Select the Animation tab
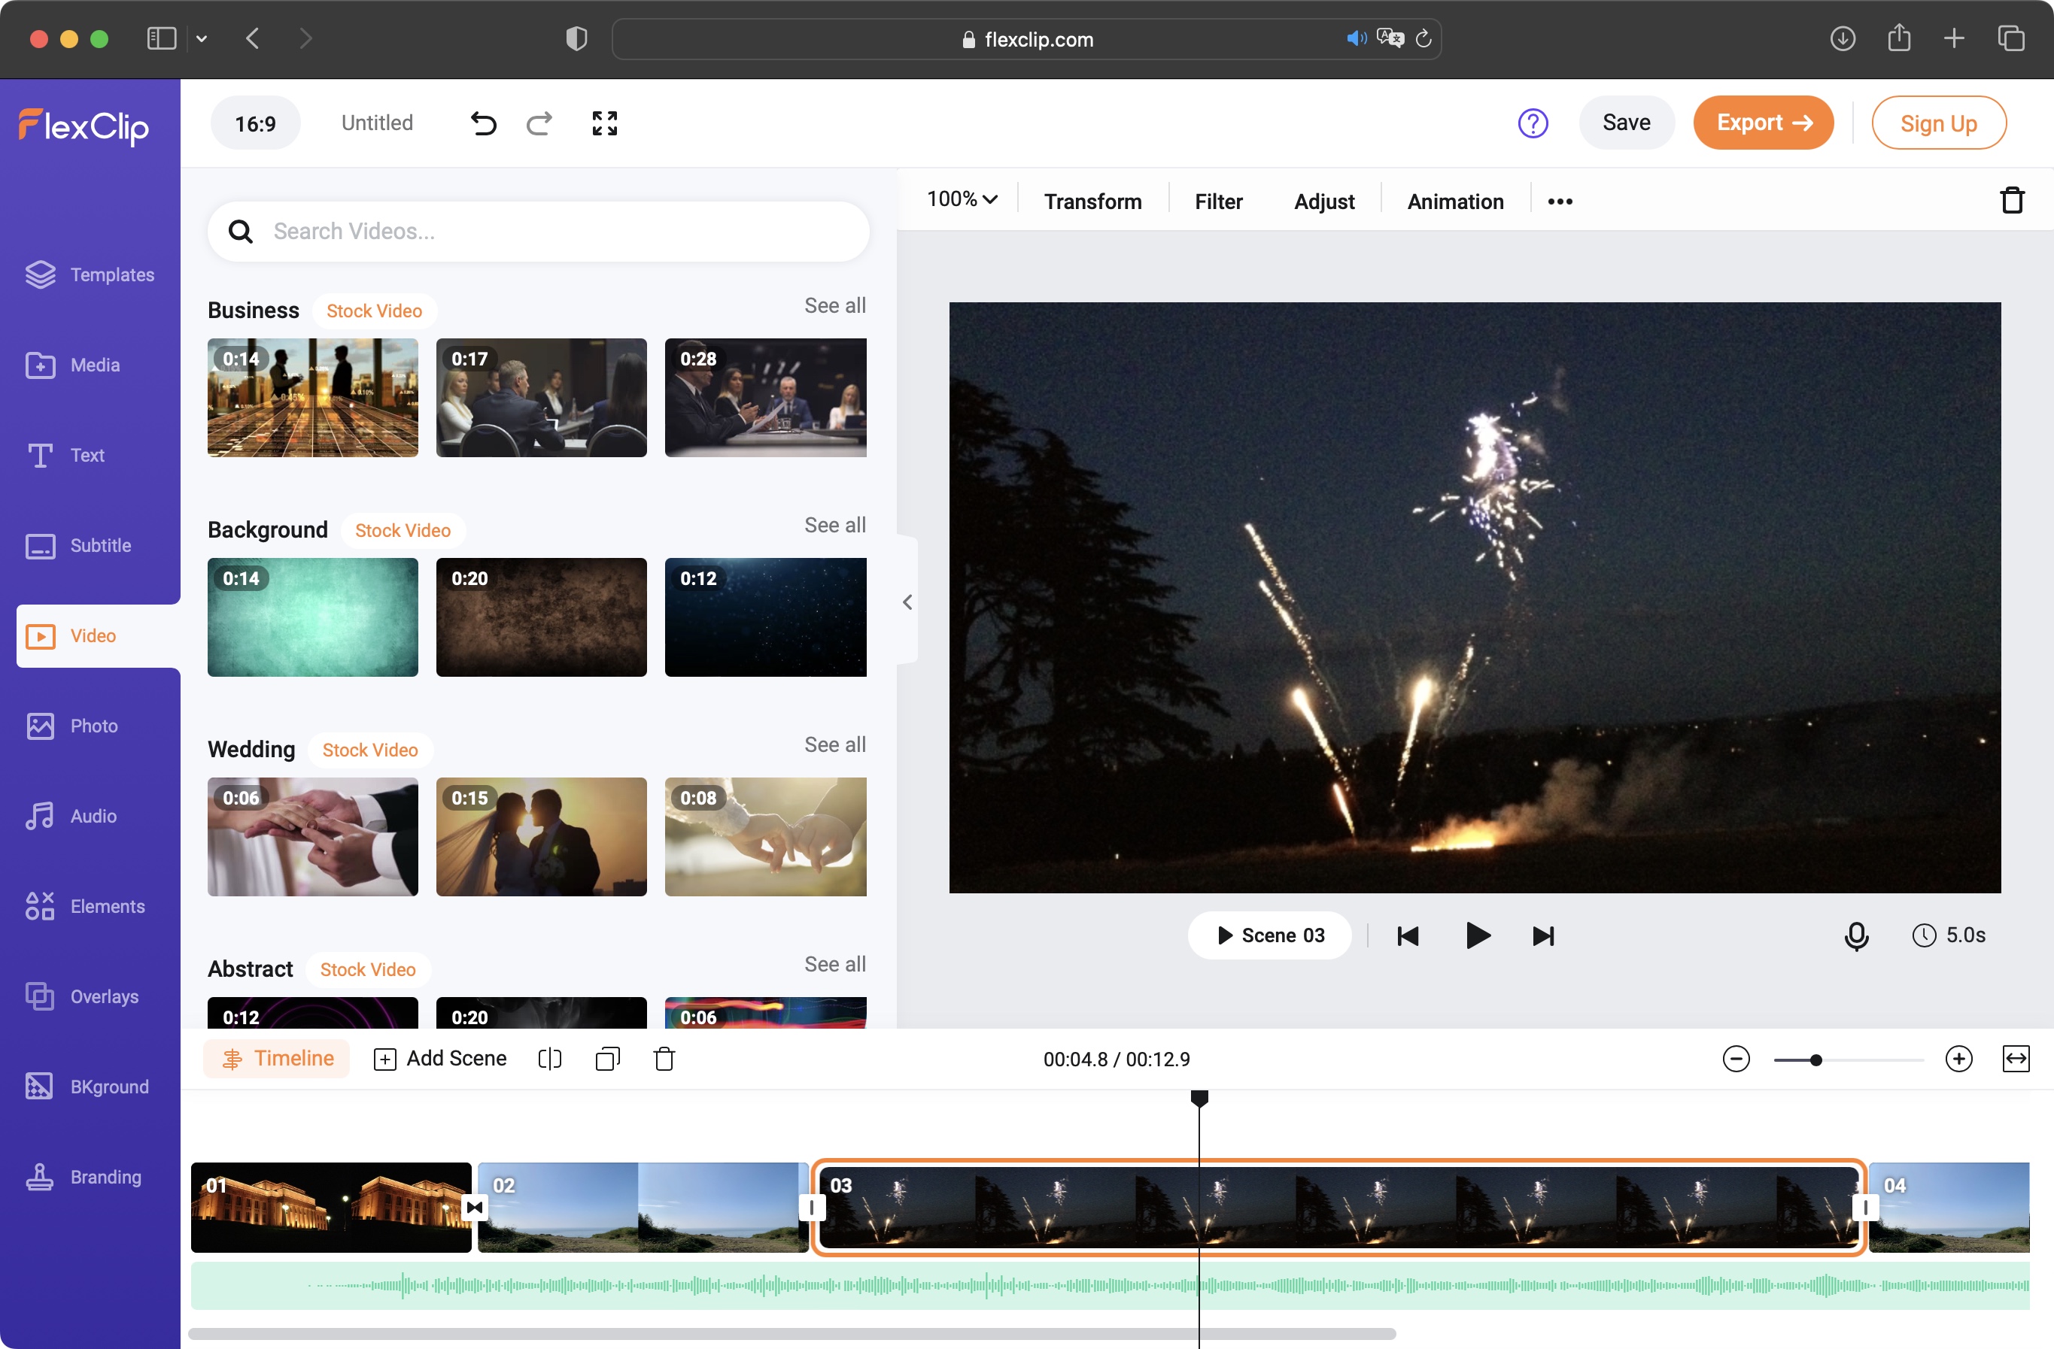Image resolution: width=2054 pixels, height=1349 pixels. (1453, 200)
